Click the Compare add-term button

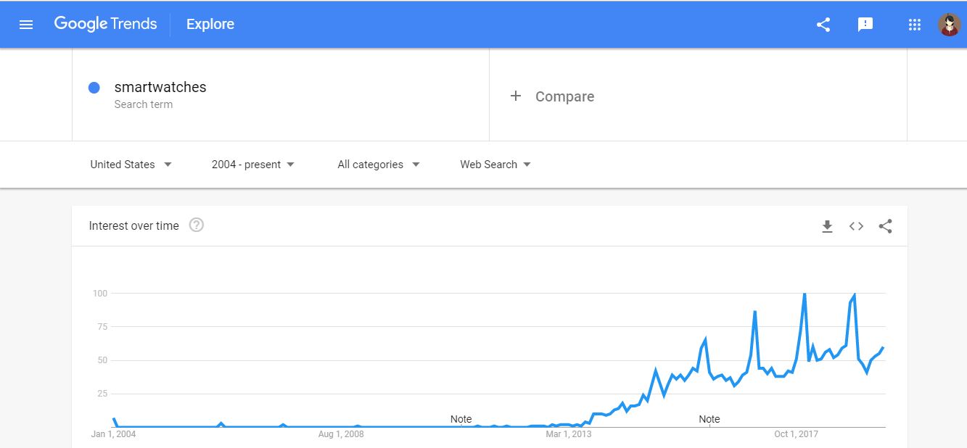564,96
